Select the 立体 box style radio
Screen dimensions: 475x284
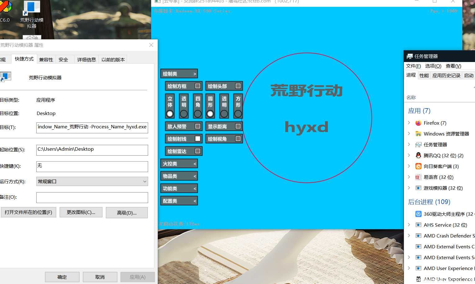click(170, 114)
